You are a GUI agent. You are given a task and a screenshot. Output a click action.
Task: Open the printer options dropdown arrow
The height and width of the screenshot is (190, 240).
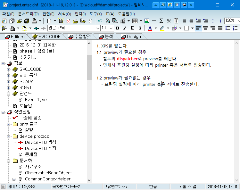[x=40, y=21]
